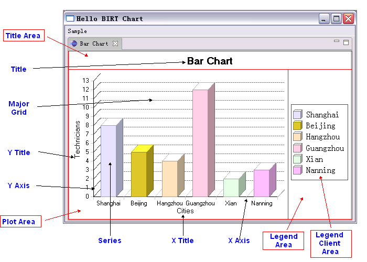Open the Sample menu

(x=77, y=31)
